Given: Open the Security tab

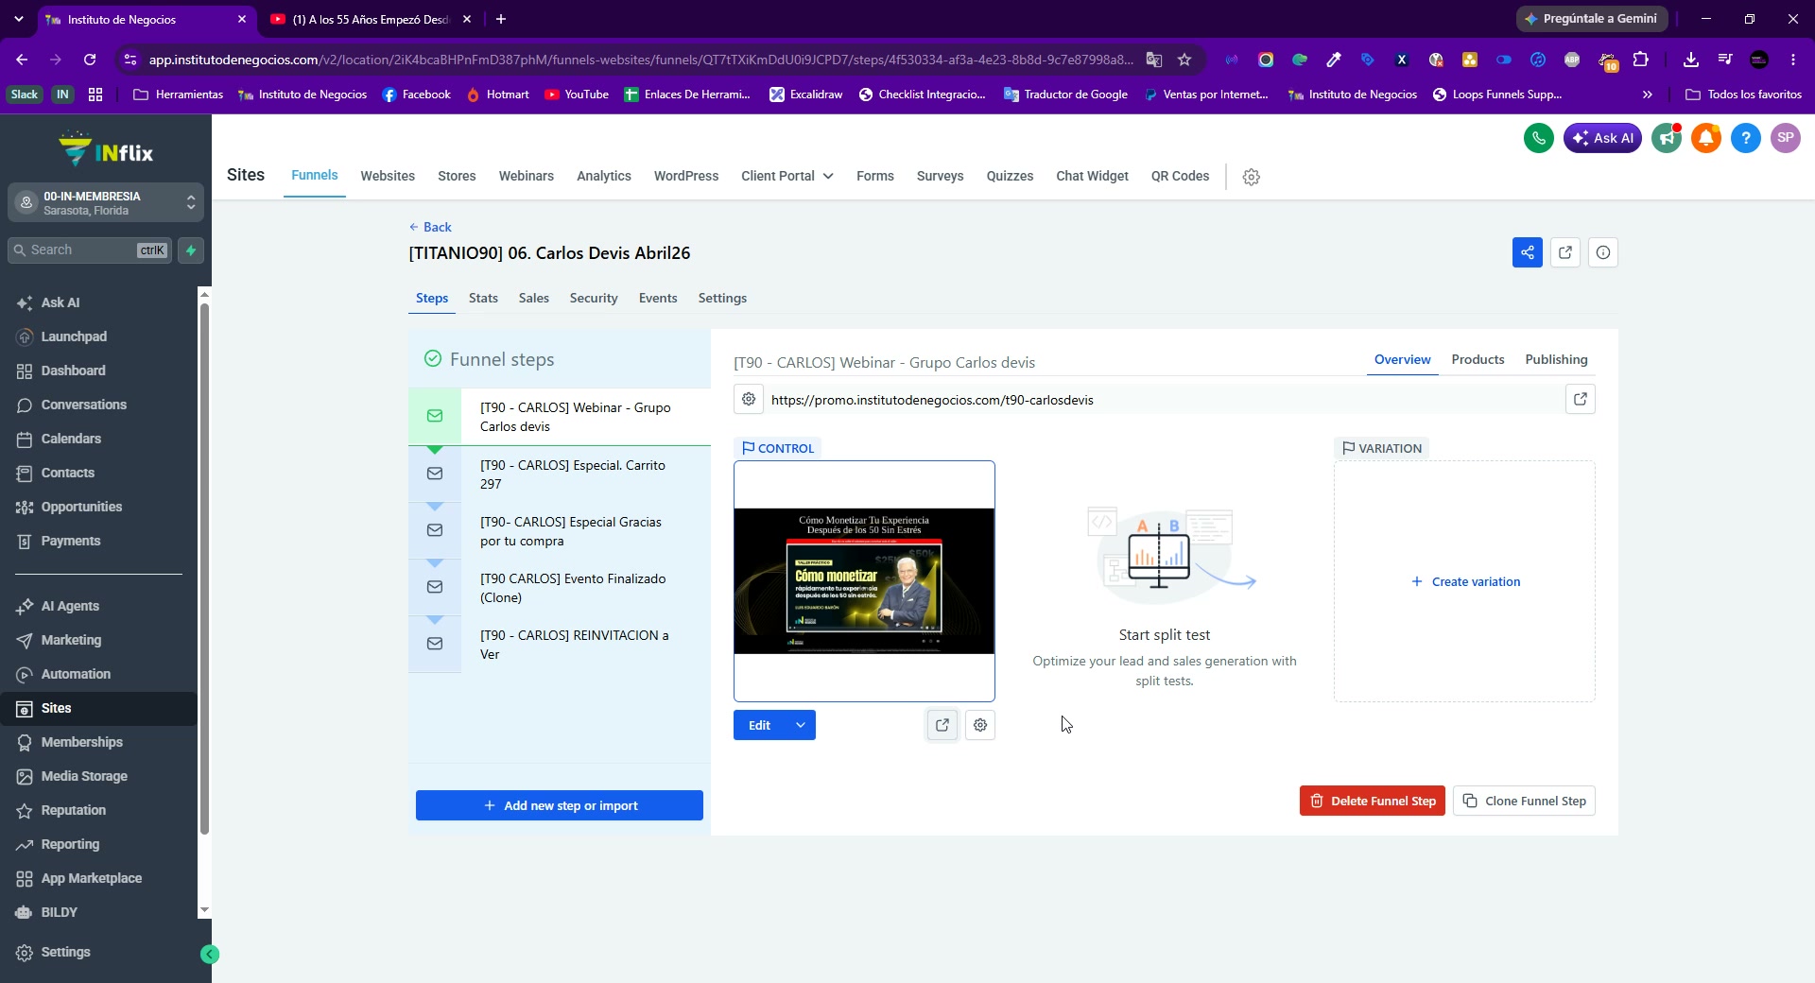Looking at the screenshot, I should click(x=594, y=298).
